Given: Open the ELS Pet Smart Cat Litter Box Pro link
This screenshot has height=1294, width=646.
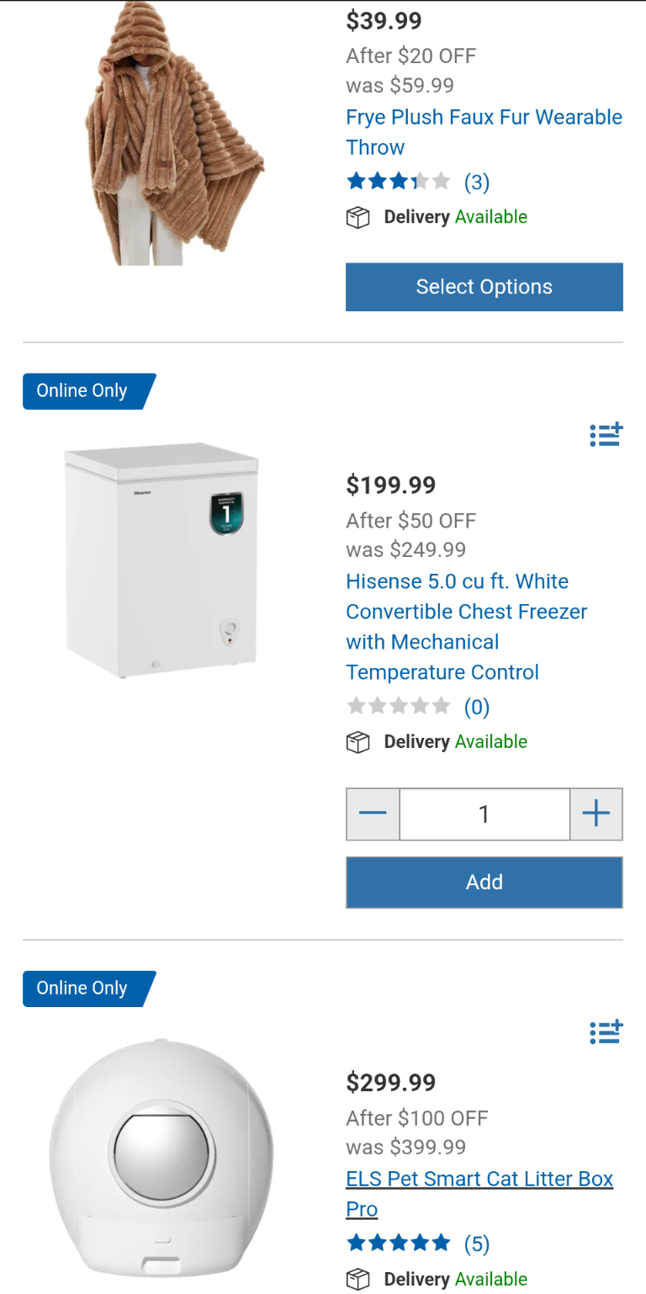Looking at the screenshot, I should pyautogui.click(x=479, y=1193).
